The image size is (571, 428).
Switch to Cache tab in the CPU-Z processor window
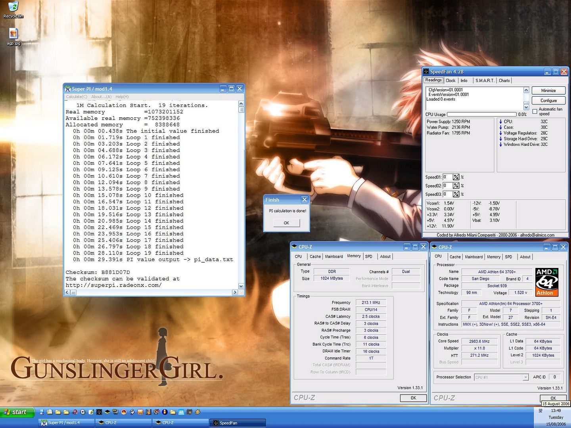coord(455,257)
